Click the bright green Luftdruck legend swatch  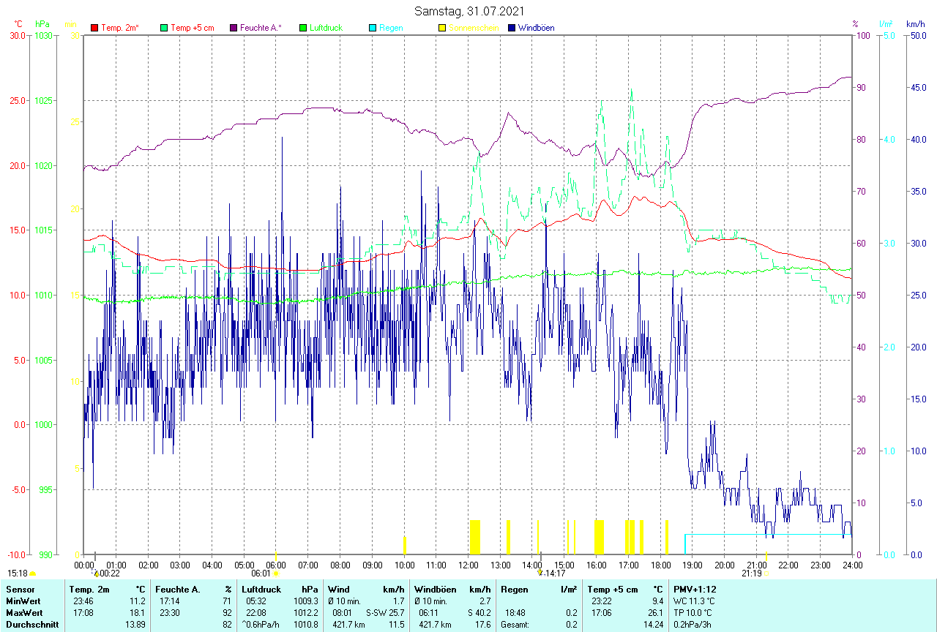tap(303, 28)
